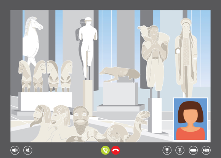
Task: Hang up using the red phone button
Action: (x=115, y=150)
